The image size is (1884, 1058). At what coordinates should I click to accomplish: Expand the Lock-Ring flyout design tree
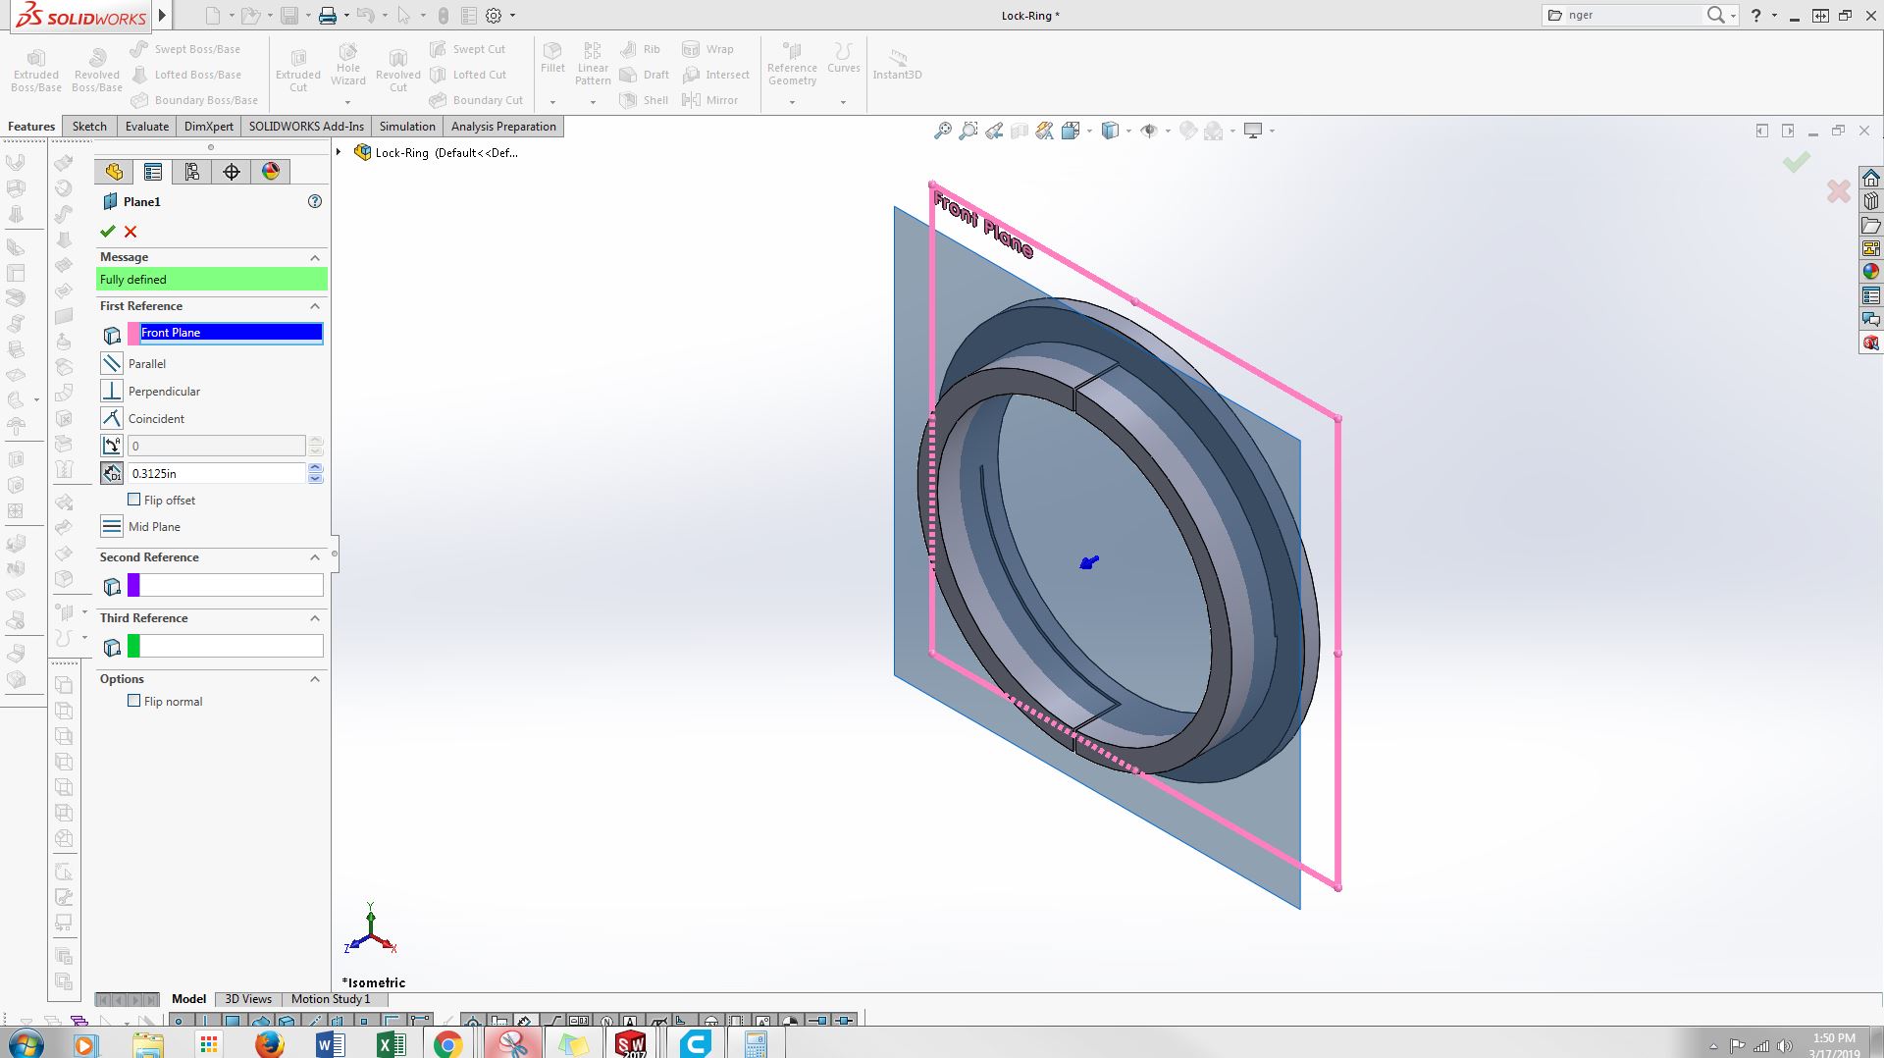tap(340, 152)
